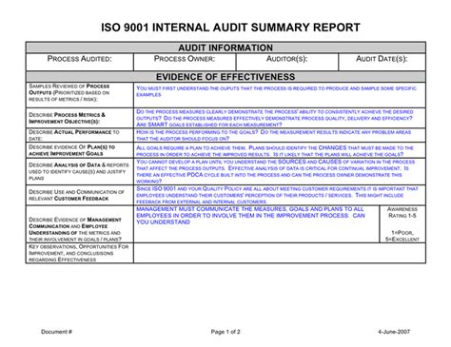Click the Plan(s) to Achieve Improvement Goals label
Screen dimensions: 451x347
(71, 150)
